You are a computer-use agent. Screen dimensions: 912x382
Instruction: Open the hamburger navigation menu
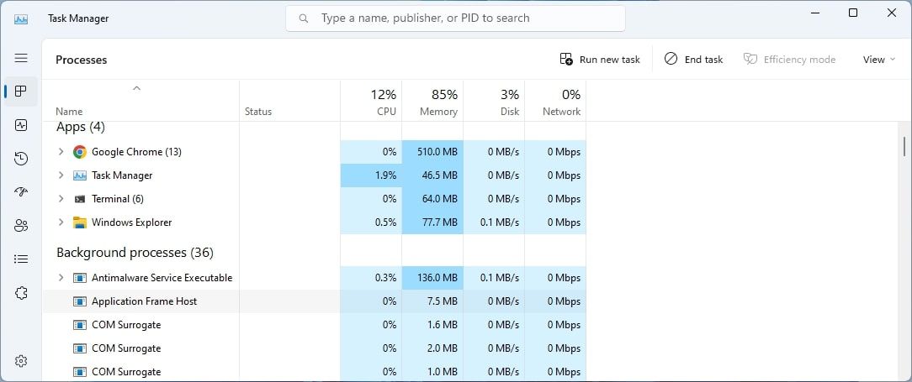[x=21, y=58]
